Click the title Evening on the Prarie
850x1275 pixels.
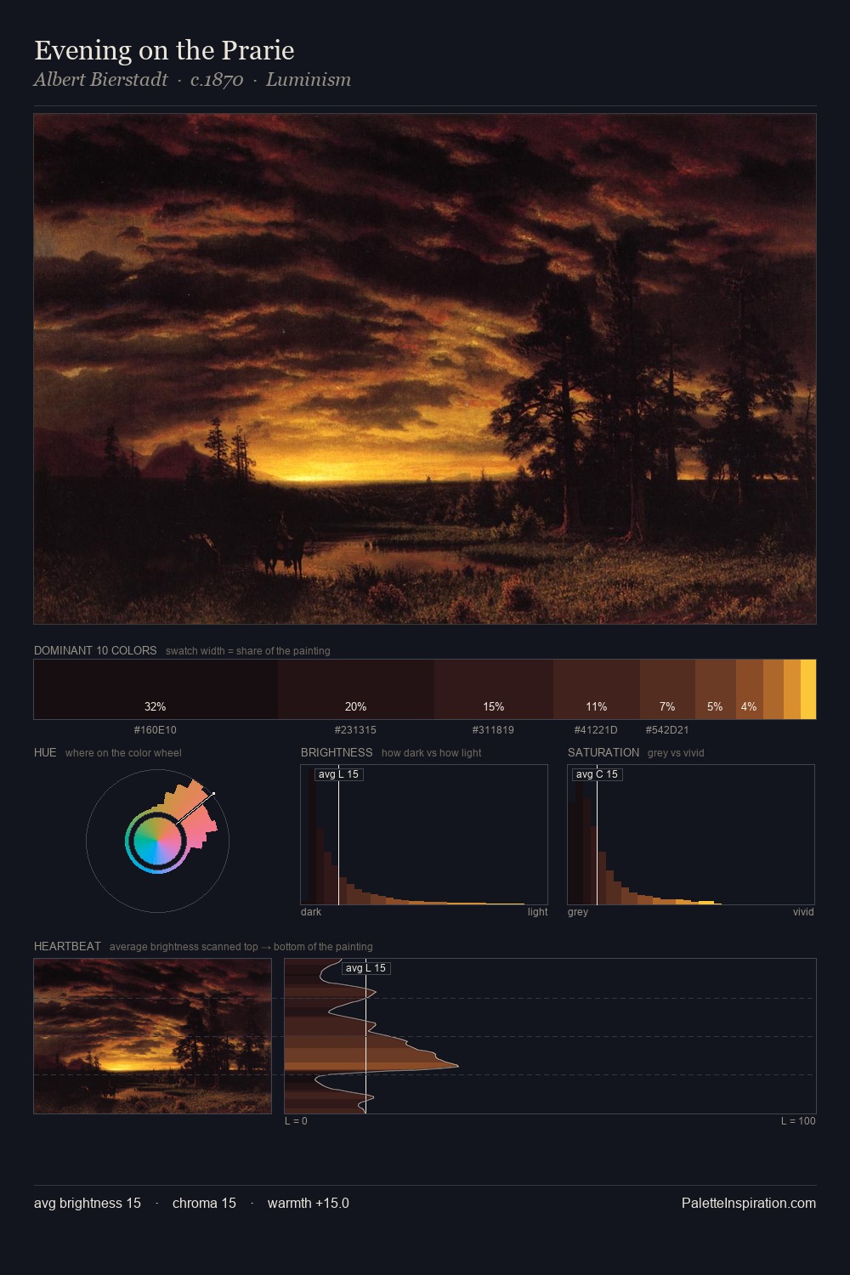[x=164, y=50]
